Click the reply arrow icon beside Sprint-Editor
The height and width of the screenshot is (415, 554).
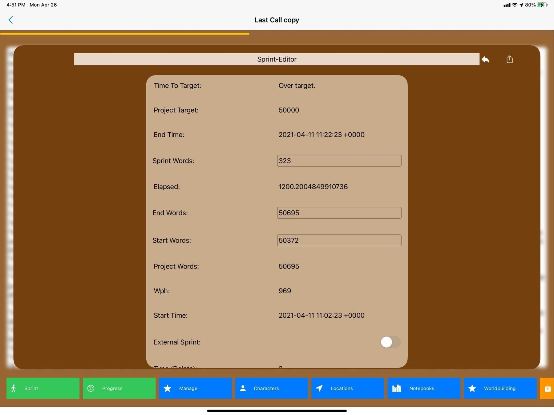pos(485,59)
